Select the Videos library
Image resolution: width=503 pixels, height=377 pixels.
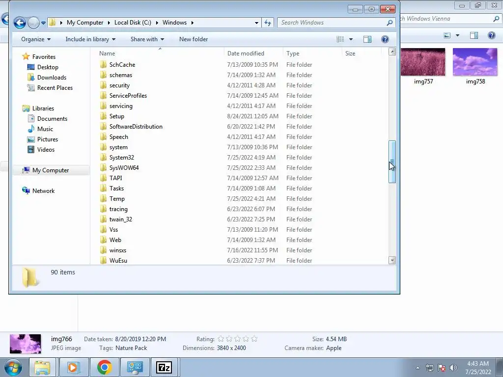46,149
